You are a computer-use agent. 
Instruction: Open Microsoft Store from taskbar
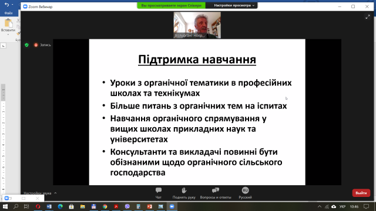click(x=71, y=206)
